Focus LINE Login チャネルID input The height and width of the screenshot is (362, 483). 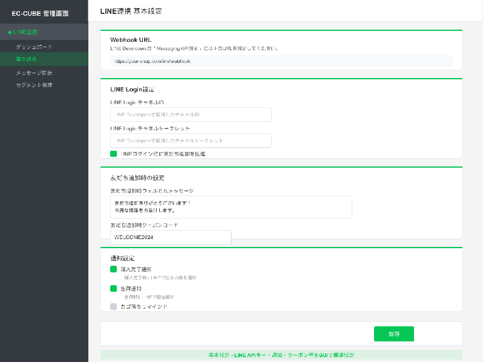[191, 114]
